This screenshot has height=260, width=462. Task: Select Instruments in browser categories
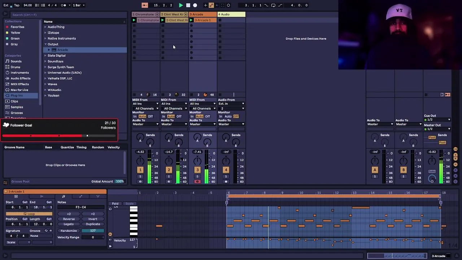20,73
